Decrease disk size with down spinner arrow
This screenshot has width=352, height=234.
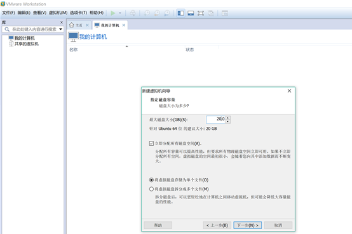[x=228, y=121]
